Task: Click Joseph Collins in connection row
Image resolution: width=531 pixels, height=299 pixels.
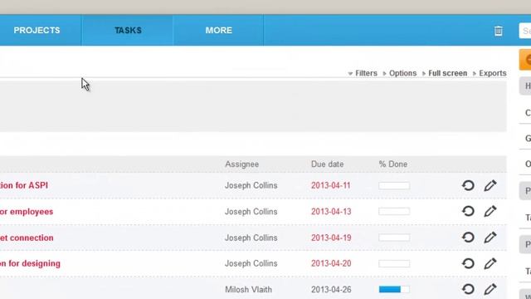Action: point(251,238)
